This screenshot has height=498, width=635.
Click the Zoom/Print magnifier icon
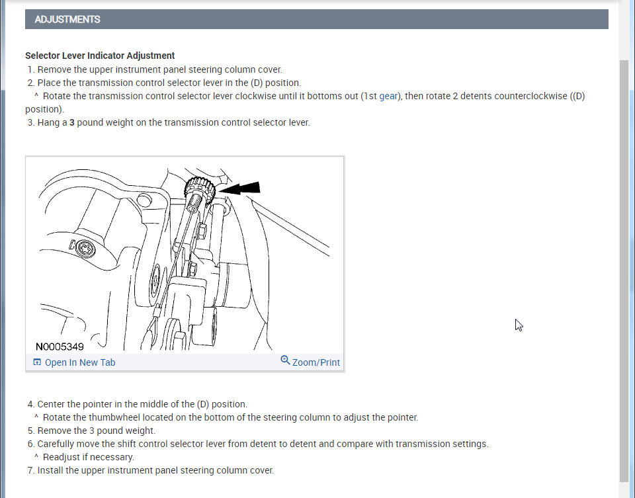point(285,360)
